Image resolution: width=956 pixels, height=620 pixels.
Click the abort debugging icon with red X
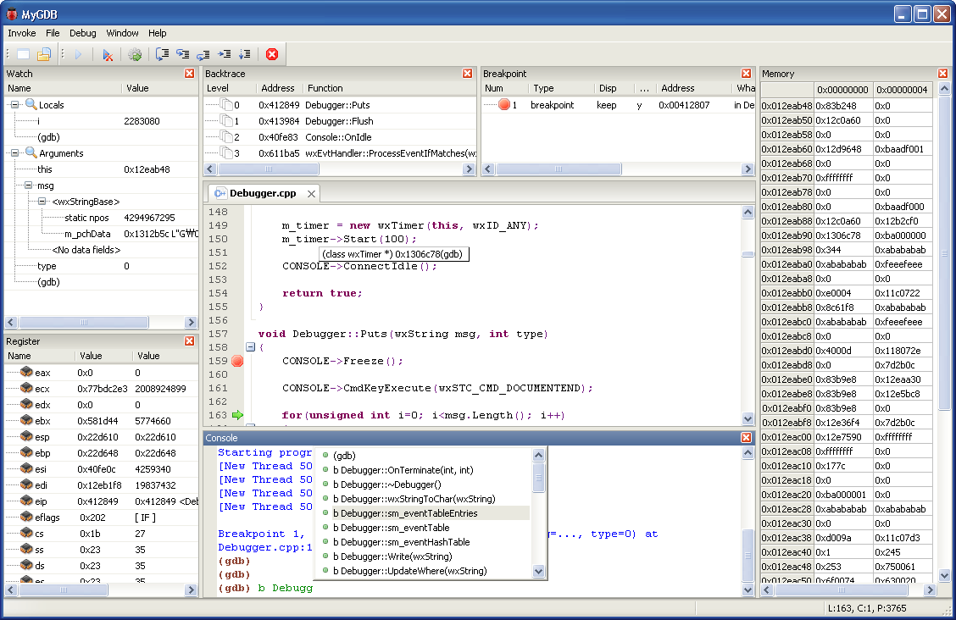point(108,55)
